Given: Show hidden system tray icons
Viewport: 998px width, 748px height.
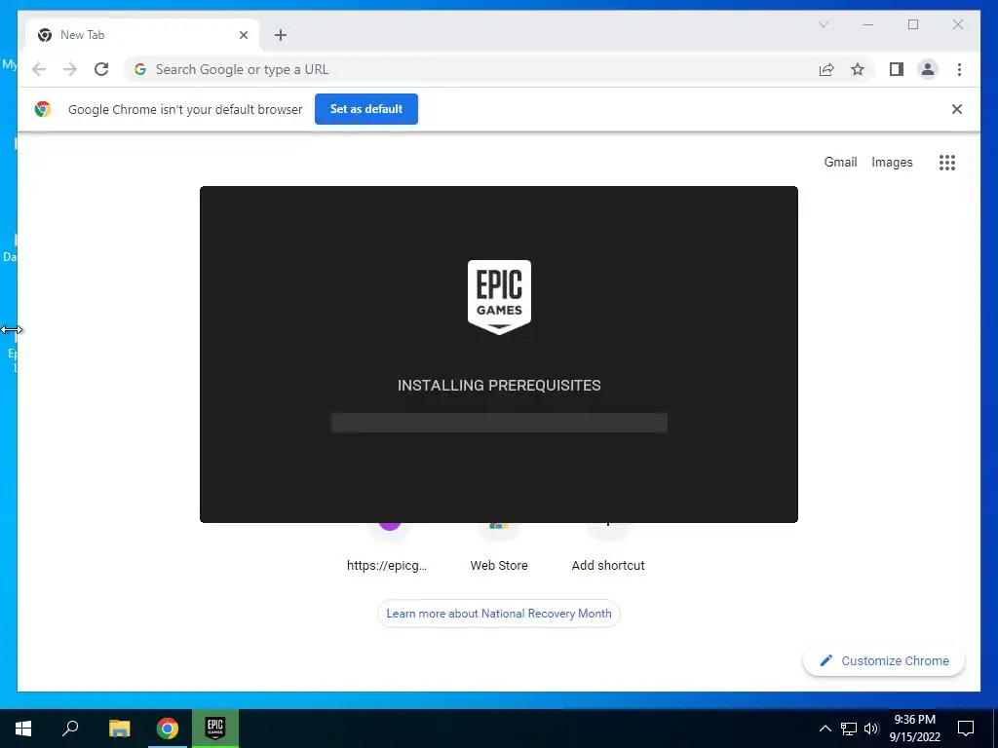Looking at the screenshot, I should pos(825,729).
